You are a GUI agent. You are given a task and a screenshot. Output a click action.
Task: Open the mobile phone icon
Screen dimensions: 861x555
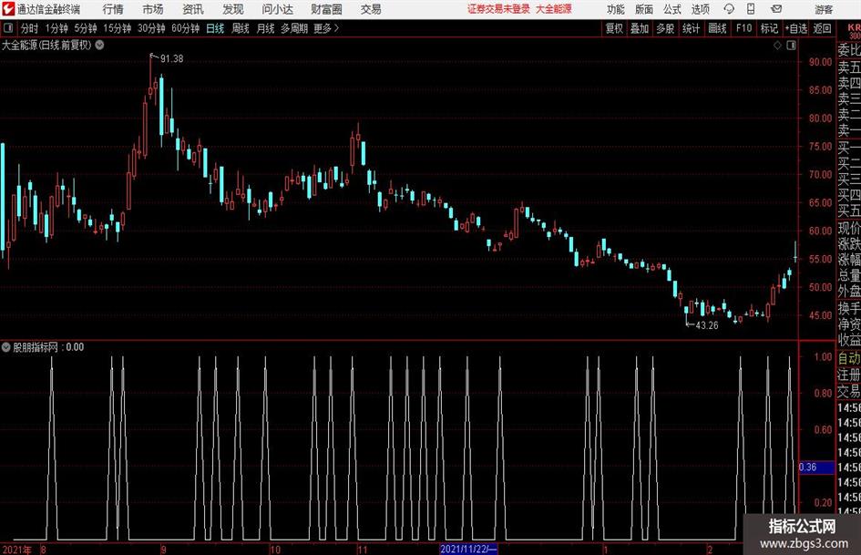(751, 9)
